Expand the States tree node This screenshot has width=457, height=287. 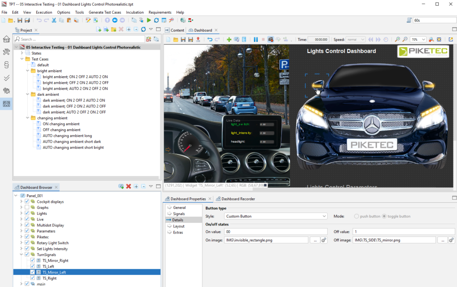22,53
